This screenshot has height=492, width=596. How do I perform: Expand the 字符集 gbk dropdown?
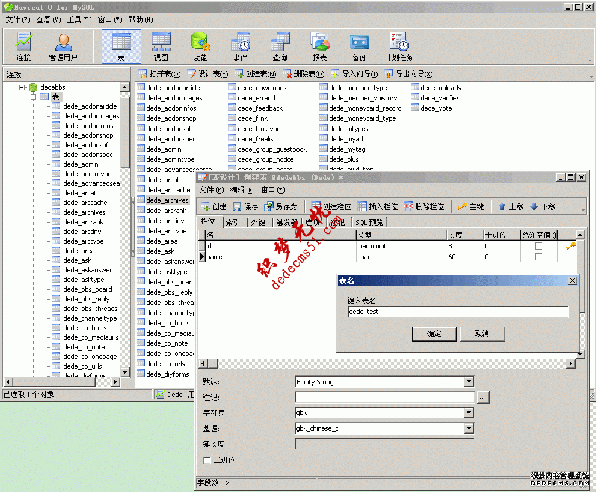point(469,413)
